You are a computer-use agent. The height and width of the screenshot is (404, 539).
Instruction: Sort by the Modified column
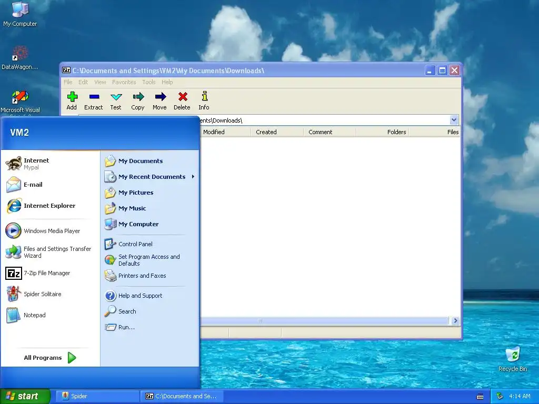(x=225, y=132)
